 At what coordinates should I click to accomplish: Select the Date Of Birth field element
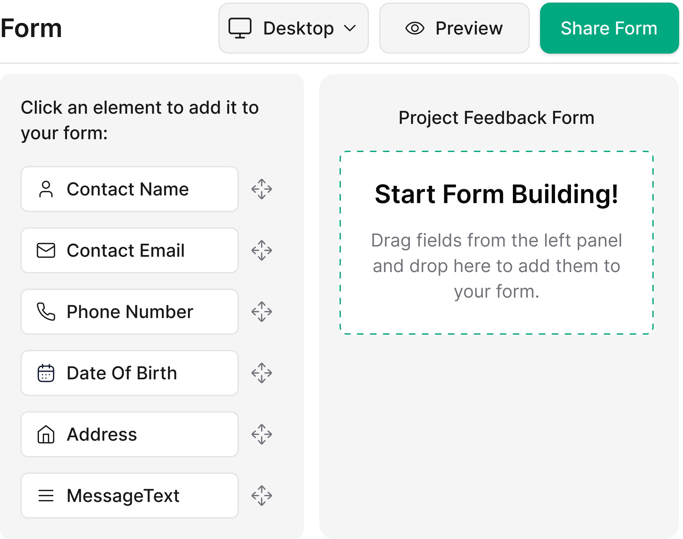coord(129,373)
